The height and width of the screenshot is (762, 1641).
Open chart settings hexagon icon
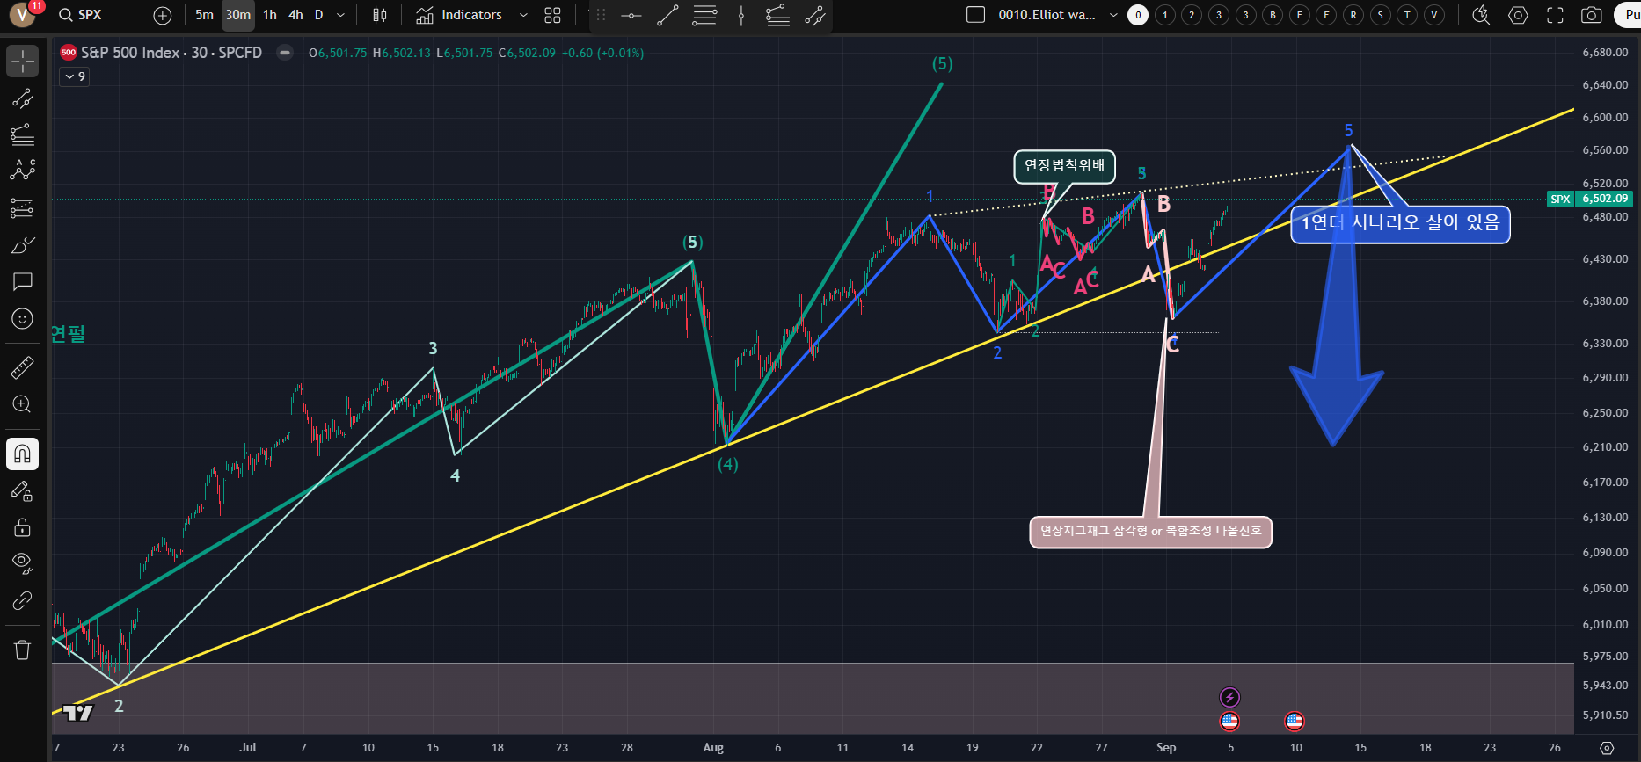[1518, 15]
